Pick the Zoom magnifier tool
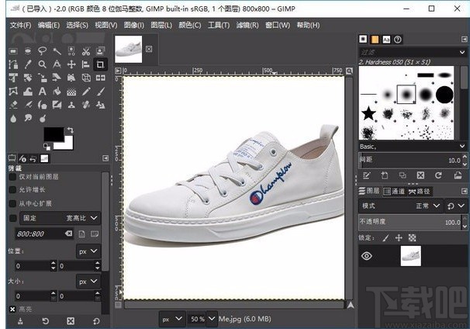This screenshot has height=329, width=470. pos(42,64)
